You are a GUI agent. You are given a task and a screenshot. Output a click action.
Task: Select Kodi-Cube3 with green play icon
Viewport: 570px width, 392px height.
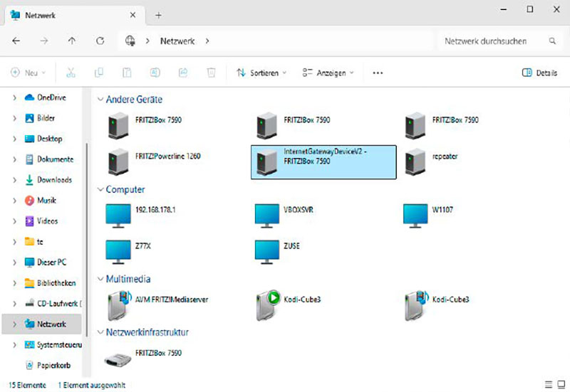click(289, 306)
